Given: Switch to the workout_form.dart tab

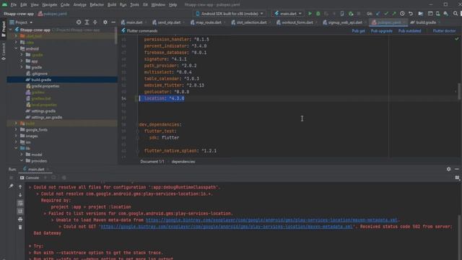Looking at the screenshot, I should [295, 22].
